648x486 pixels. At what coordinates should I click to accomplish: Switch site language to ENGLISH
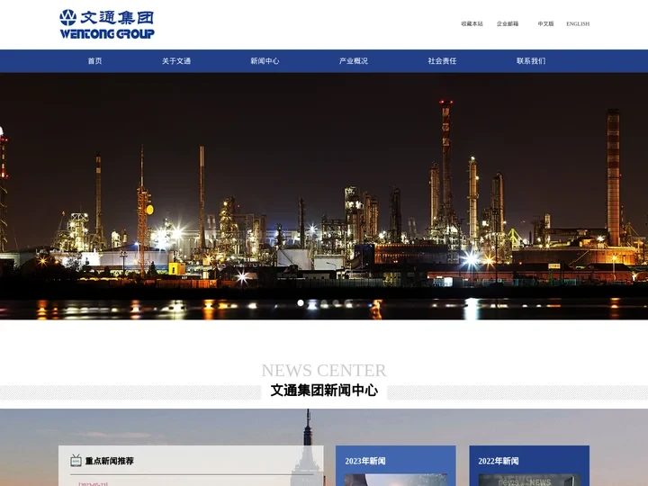click(578, 23)
